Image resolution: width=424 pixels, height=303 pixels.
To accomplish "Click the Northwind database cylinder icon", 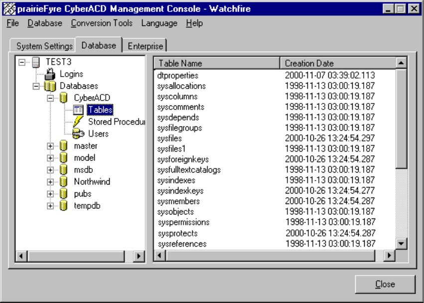I will coord(64,182).
